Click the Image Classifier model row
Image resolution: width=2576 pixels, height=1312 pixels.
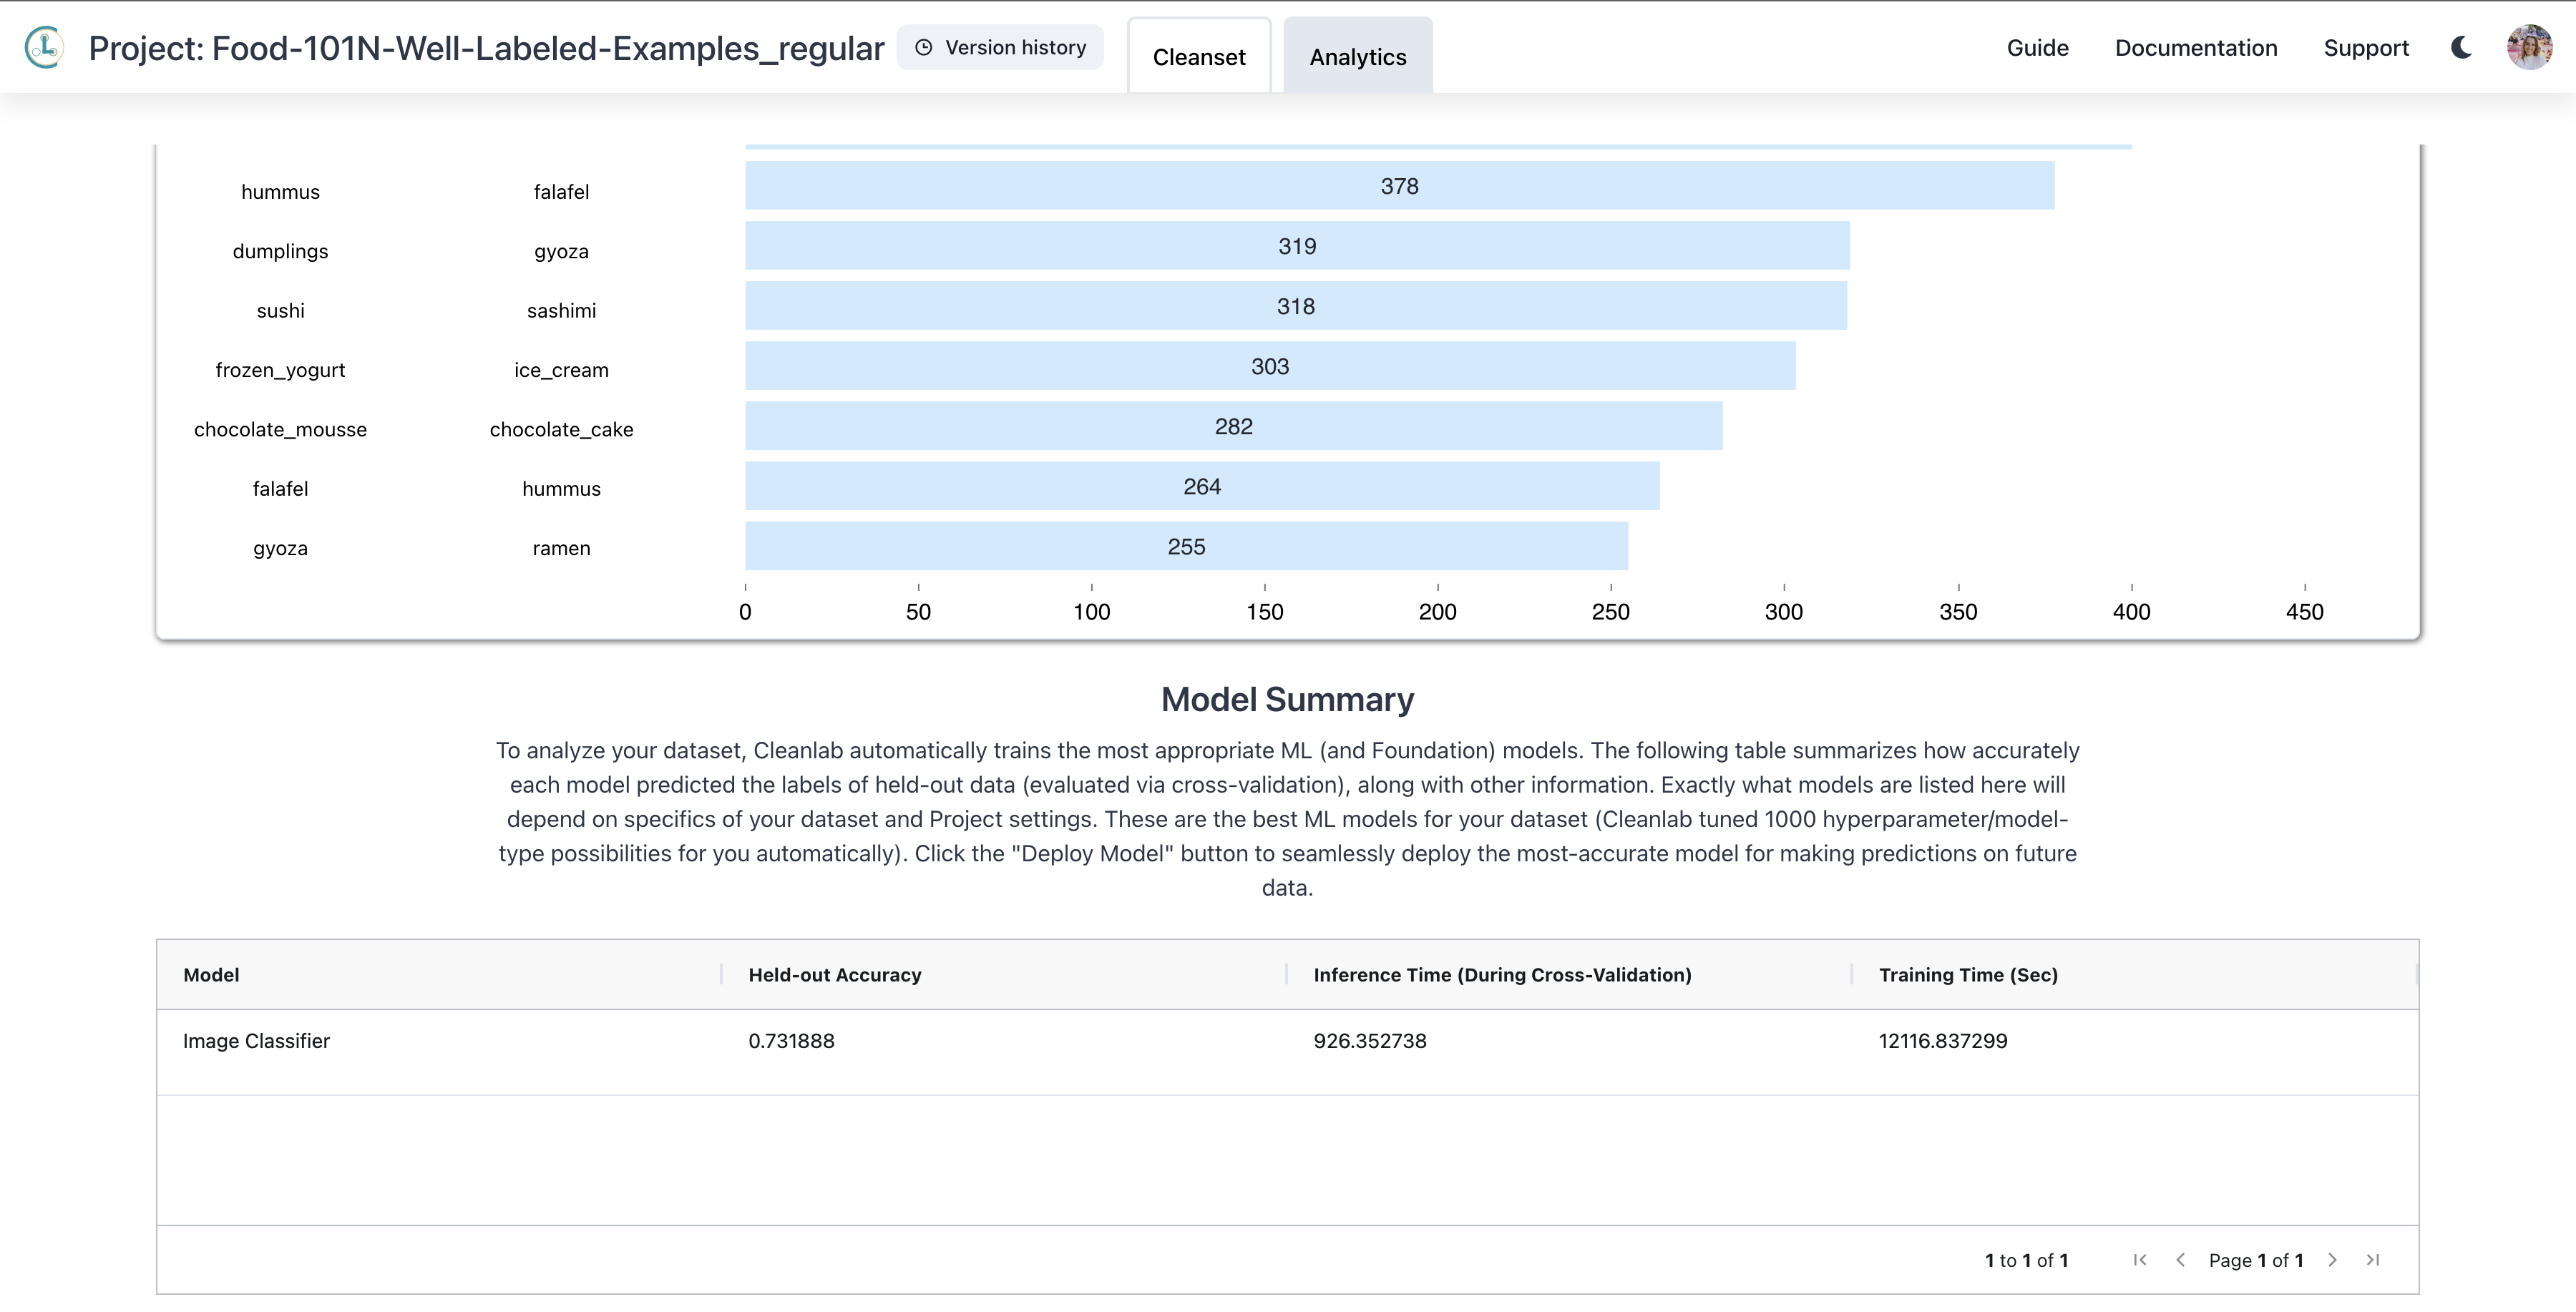pos(1287,1041)
